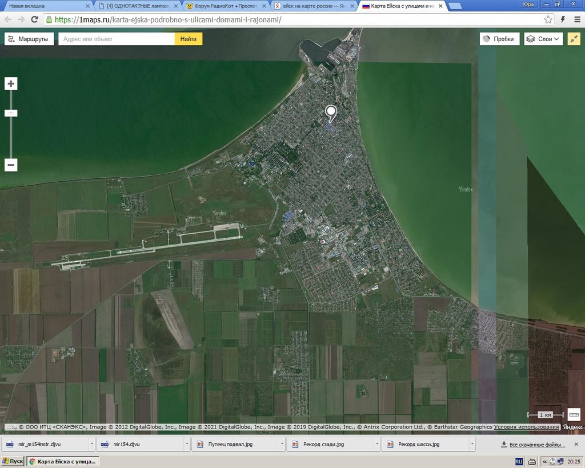Expand options for mir154.djvu download
The width and height of the screenshot is (585, 468).
[187, 444]
